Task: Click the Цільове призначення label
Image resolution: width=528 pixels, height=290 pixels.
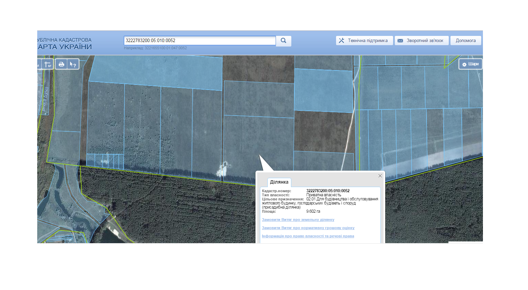Action: (283, 199)
